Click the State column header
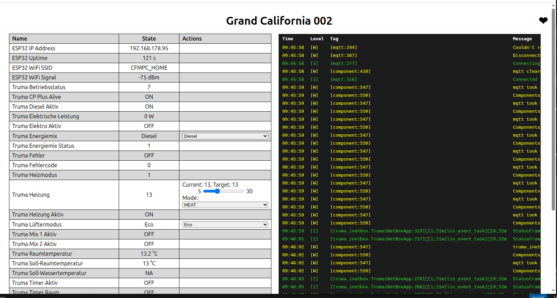557x298 pixels. tap(149, 39)
